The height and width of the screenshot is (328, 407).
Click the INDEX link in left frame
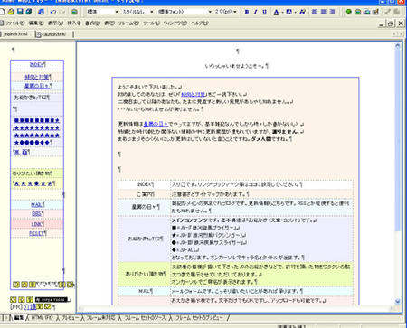coord(37,64)
